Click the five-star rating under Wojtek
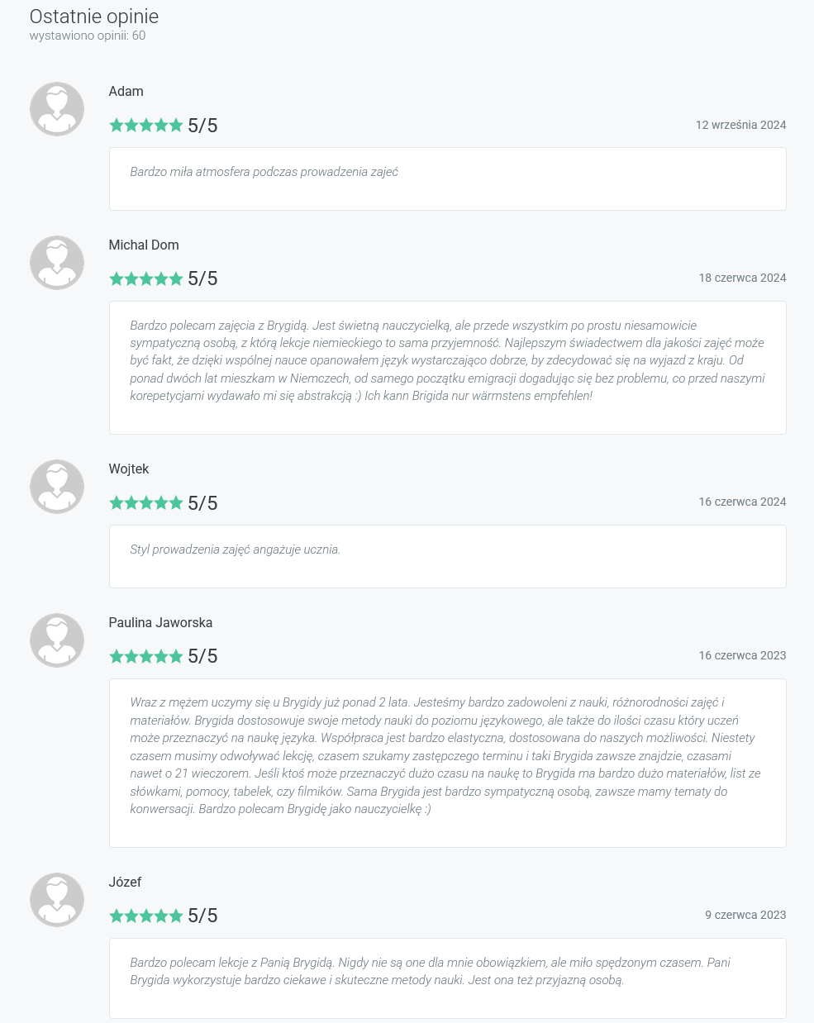 146,503
